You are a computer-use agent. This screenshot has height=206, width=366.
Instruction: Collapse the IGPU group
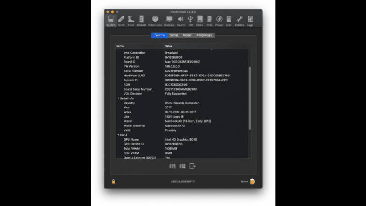[118, 135]
